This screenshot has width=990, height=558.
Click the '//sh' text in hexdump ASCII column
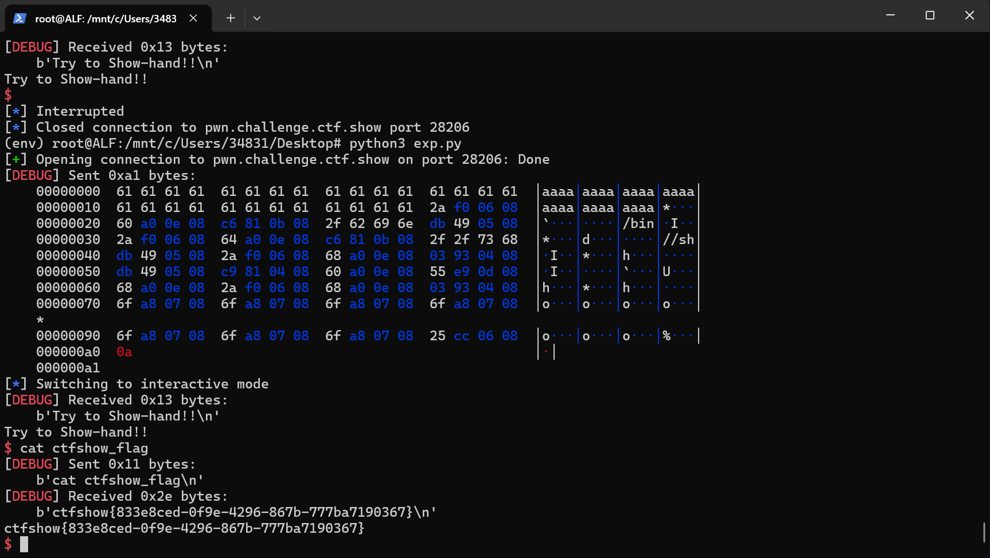click(679, 239)
